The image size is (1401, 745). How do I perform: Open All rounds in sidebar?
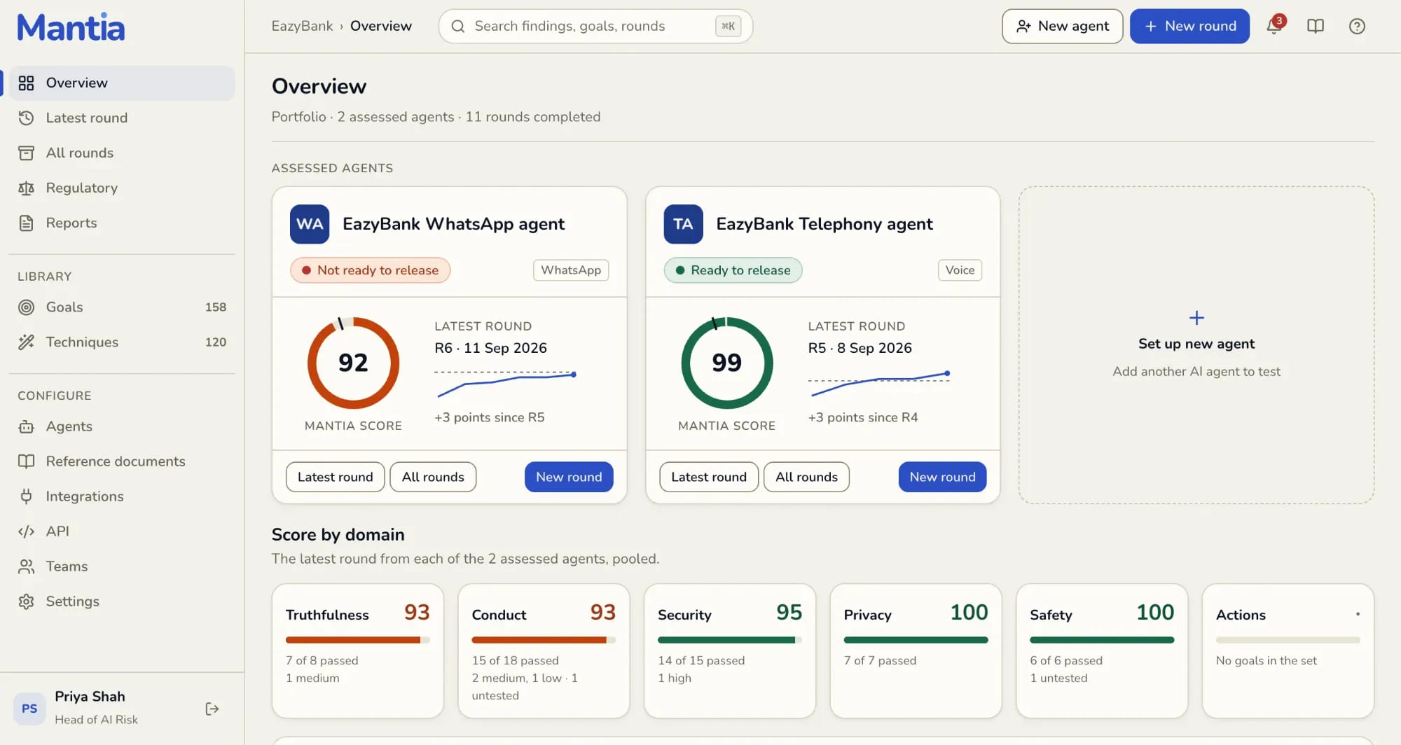122,153
